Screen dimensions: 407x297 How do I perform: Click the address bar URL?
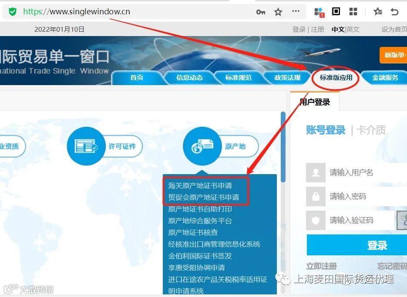(77, 12)
